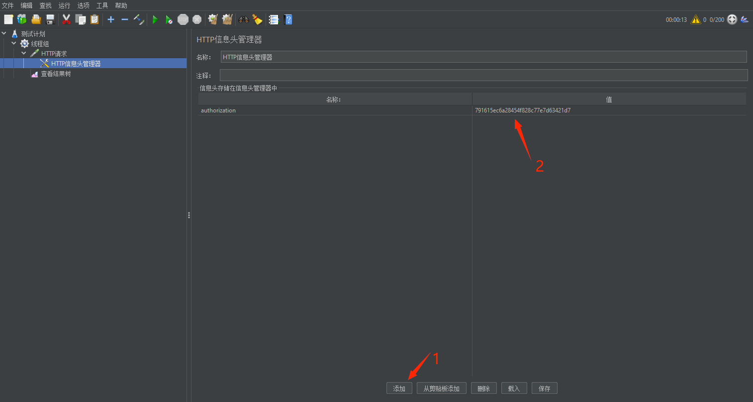
Task: Click the 保存 button
Action: pyautogui.click(x=545, y=389)
